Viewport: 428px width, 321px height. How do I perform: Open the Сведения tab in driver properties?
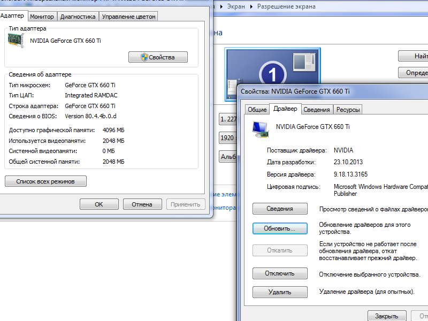[317, 110]
